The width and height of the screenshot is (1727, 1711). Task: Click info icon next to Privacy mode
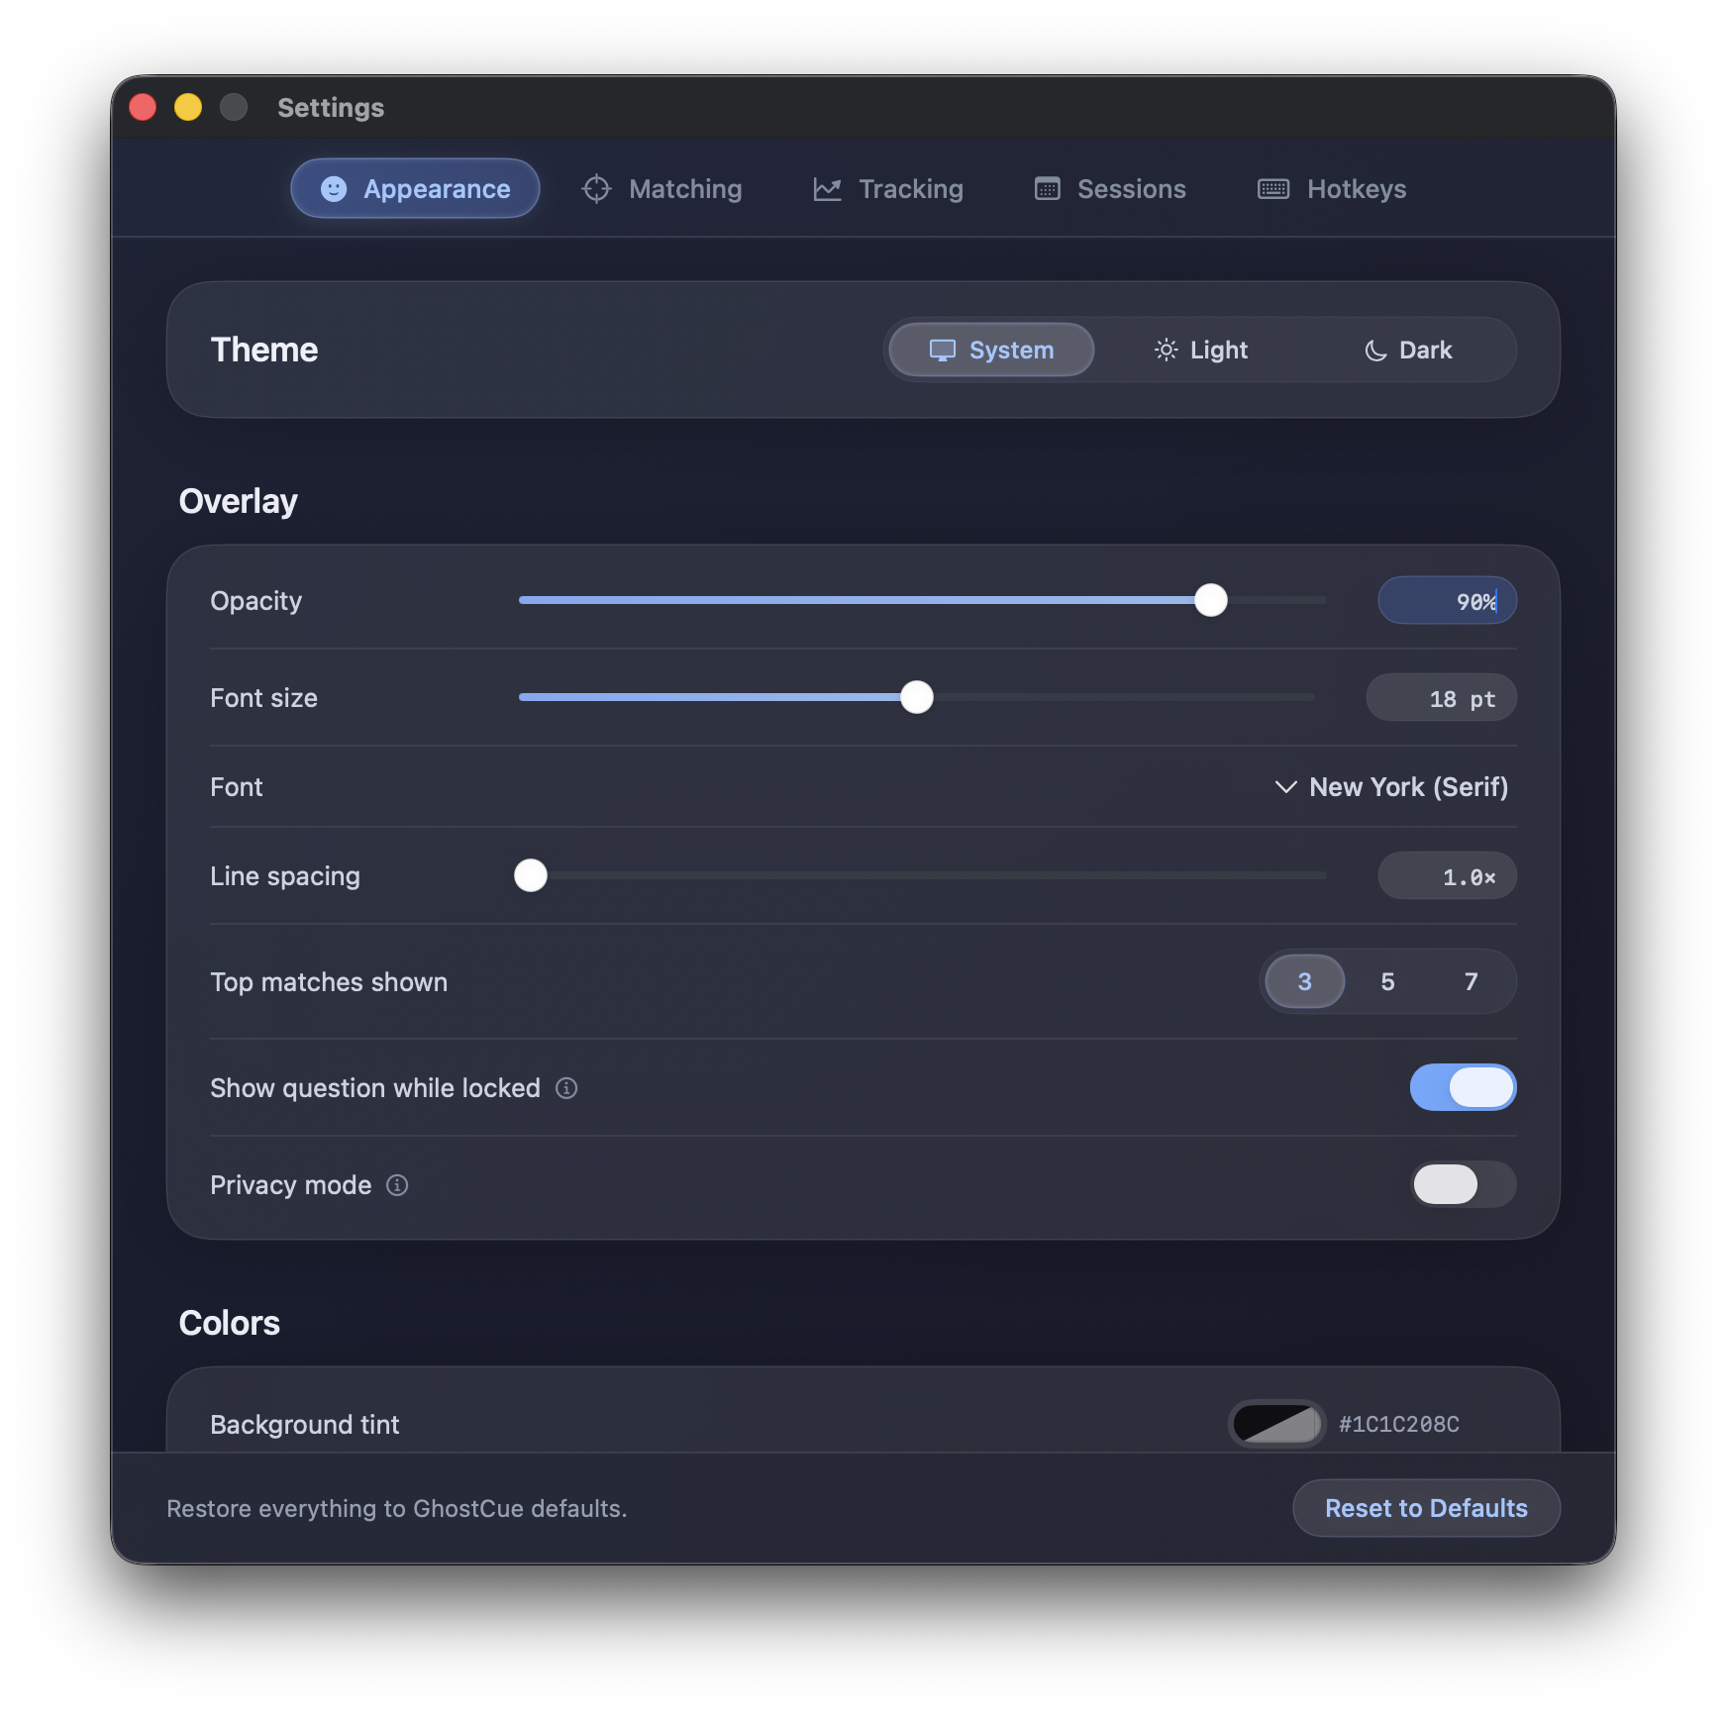tap(397, 1185)
